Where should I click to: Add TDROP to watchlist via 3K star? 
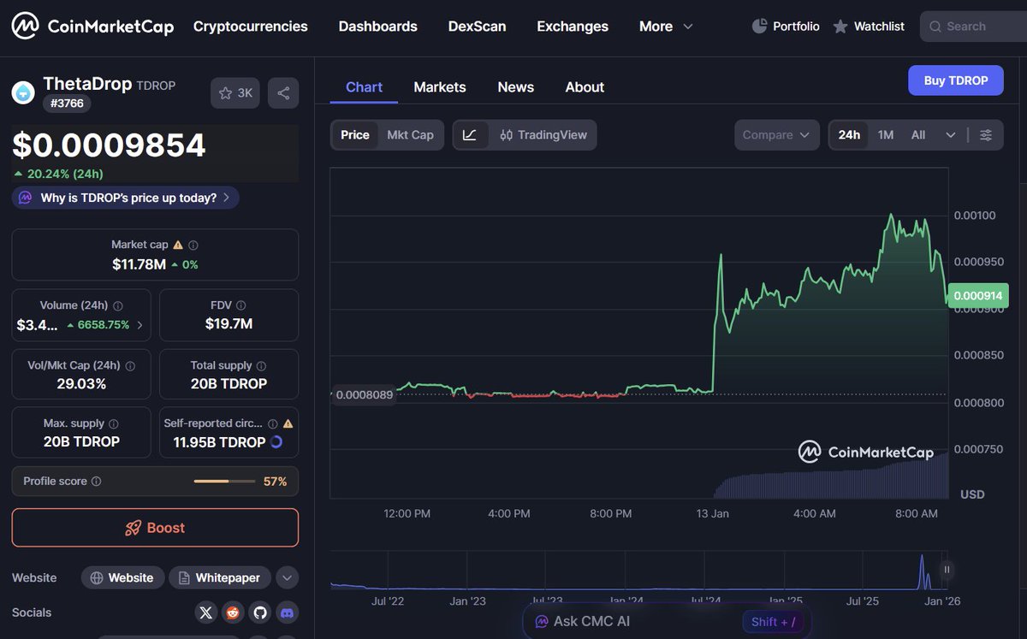pyautogui.click(x=235, y=93)
